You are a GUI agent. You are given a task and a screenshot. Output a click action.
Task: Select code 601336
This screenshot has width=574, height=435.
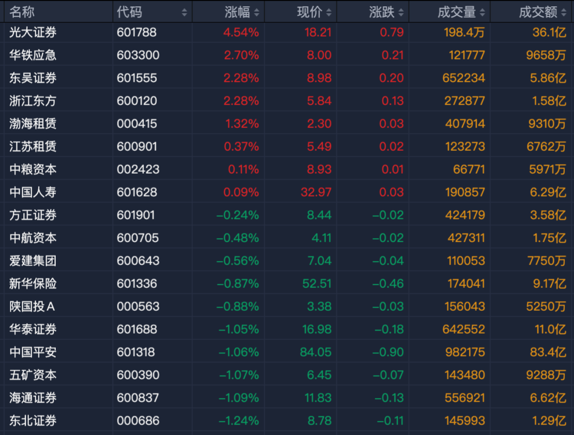[x=137, y=284]
